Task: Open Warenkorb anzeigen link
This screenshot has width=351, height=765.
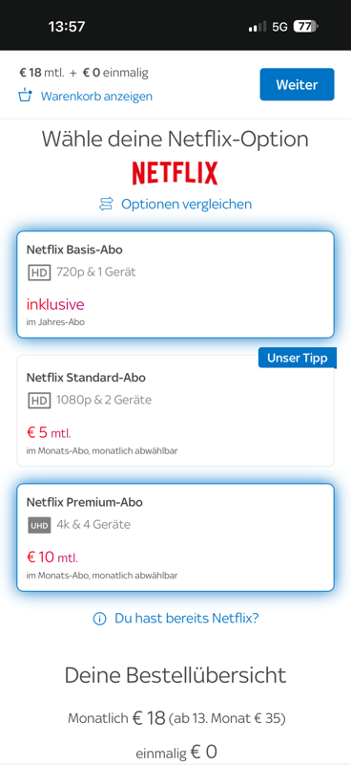Action: (96, 97)
